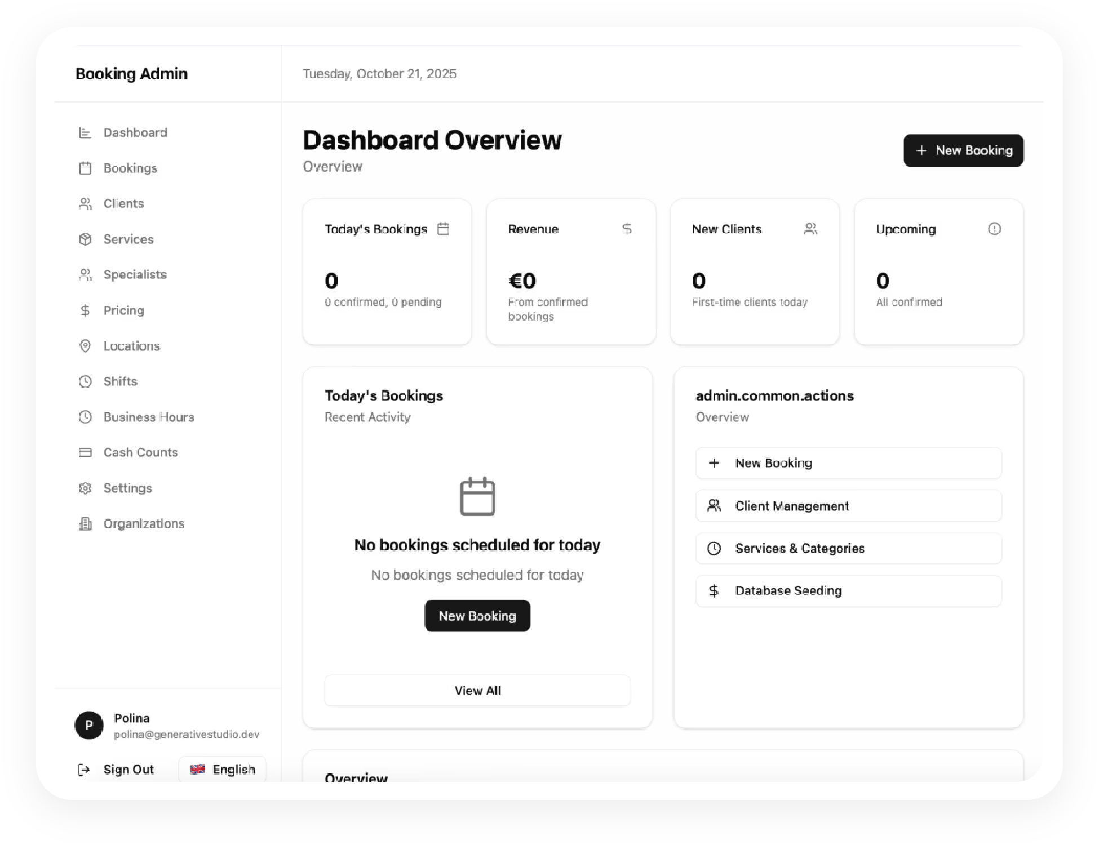This screenshot has width=1099, height=845.
Task: Select the Dashboard icon in the sidebar
Action: (x=86, y=132)
